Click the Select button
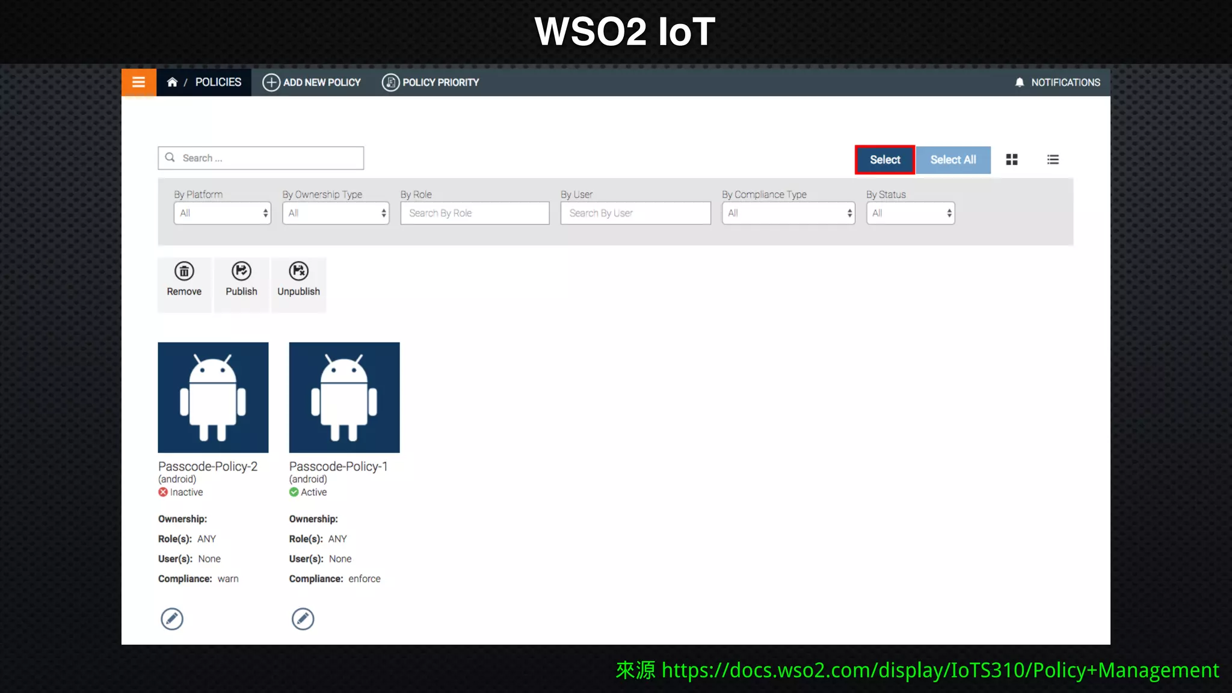The height and width of the screenshot is (693, 1232). click(x=885, y=160)
